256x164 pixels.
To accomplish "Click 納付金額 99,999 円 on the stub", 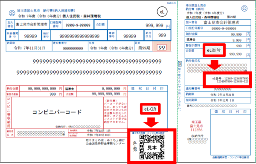I will pos(241,34).
